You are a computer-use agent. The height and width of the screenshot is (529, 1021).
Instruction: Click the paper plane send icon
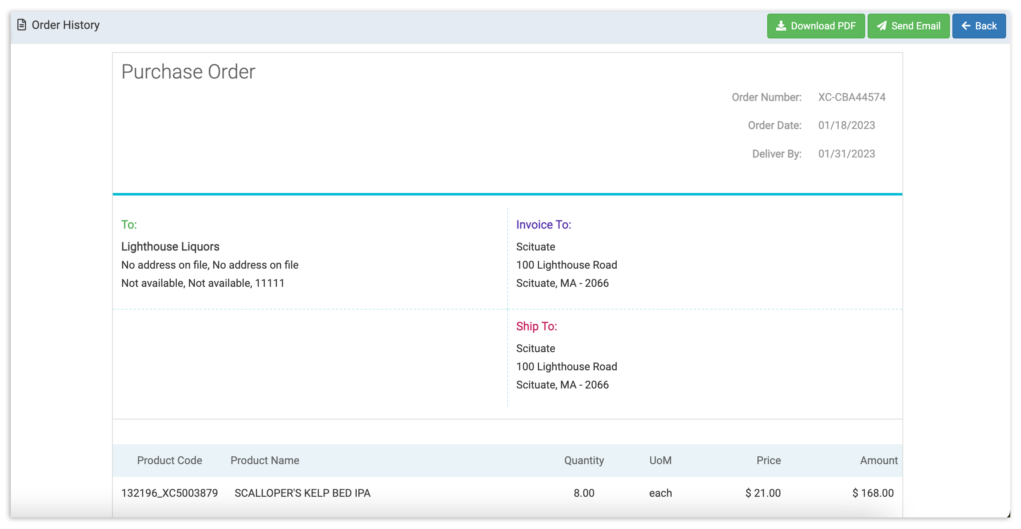pos(882,26)
